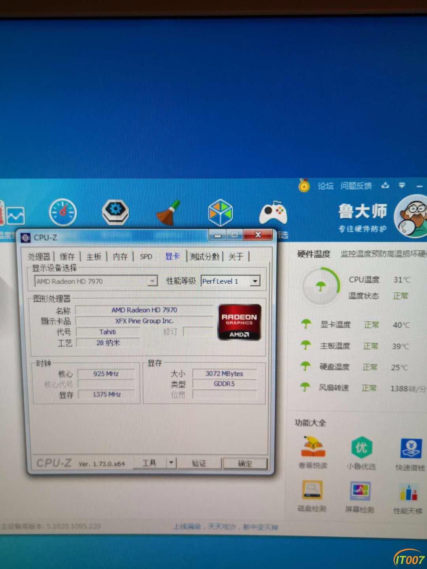Click the 名称 field showing AMD Radeon HD 7970
The image size is (427, 569).
[144, 310]
